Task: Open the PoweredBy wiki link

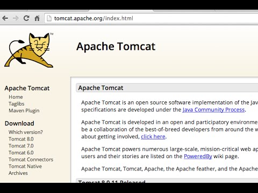Action: [x=198, y=156]
